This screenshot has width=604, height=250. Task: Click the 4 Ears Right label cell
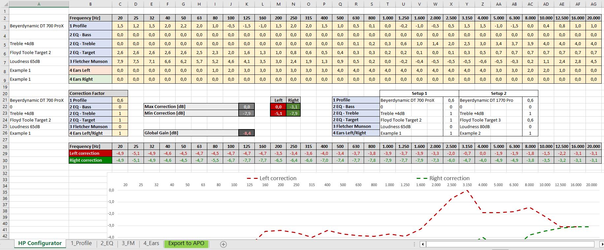pos(90,79)
